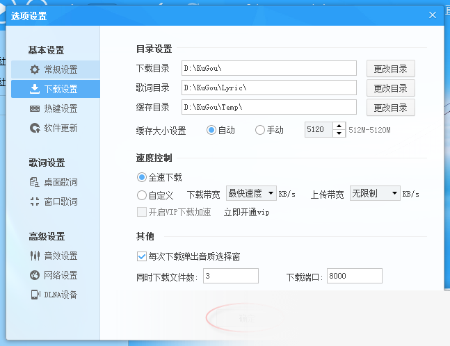
Task: Open 音效设置 in sidebar
Action: click(x=56, y=256)
